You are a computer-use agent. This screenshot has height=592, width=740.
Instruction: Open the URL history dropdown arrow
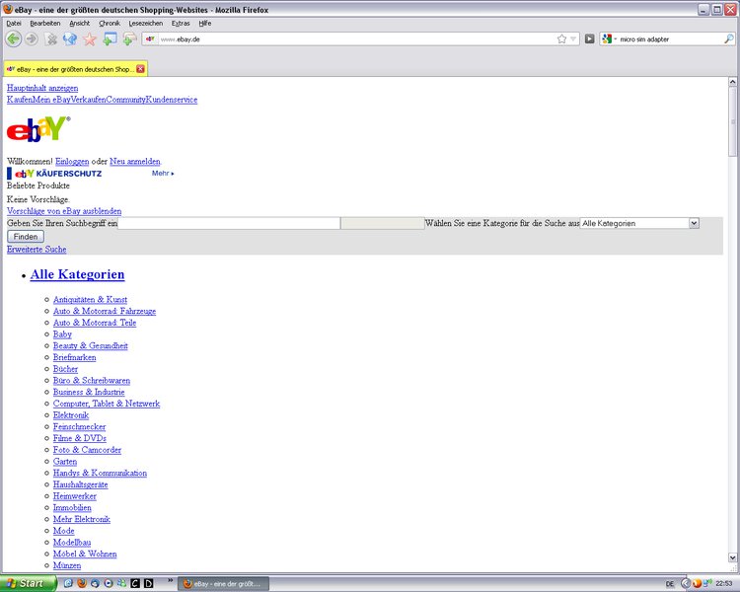point(573,39)
